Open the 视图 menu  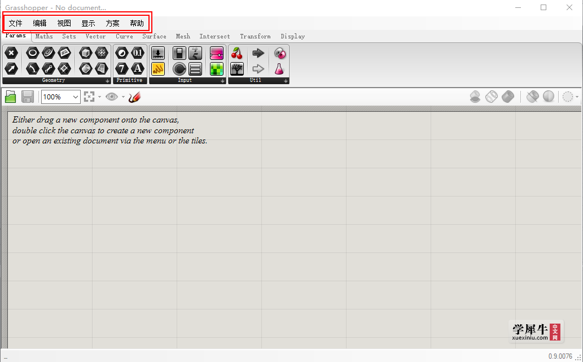tap(64, 24)
